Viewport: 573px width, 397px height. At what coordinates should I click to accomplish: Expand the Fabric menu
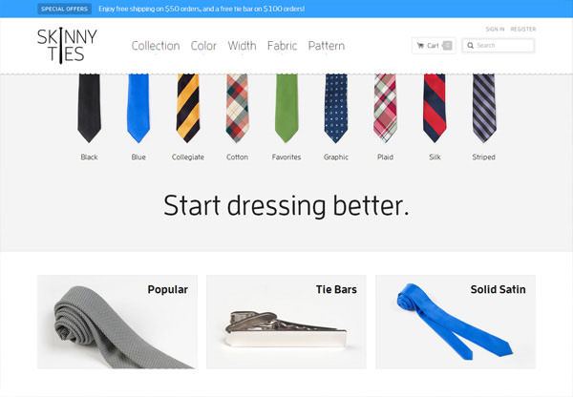282,46
